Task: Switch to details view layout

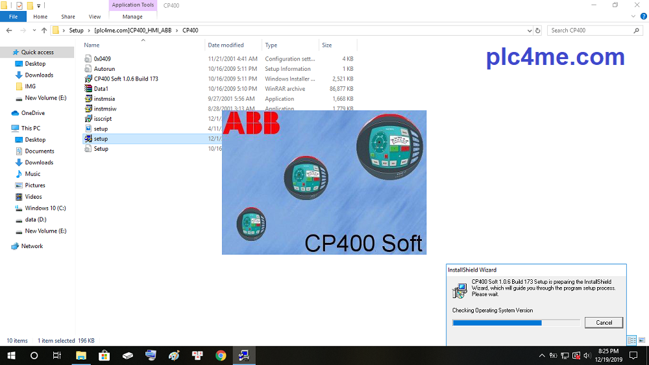Action: [631, 340]
